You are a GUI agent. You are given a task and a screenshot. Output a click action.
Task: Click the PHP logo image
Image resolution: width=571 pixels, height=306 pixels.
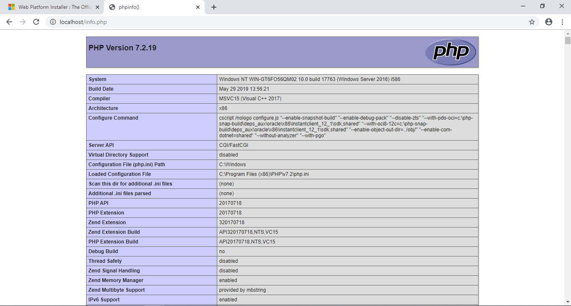tap(450, 52)
